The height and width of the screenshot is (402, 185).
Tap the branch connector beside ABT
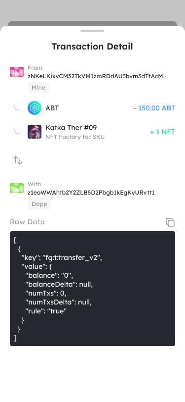click(17, 107)
